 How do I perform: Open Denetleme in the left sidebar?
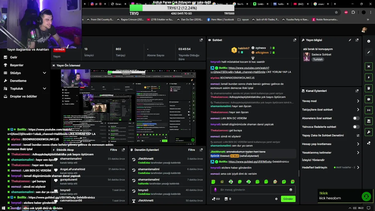pyautogui.click(x=18, y=81)
